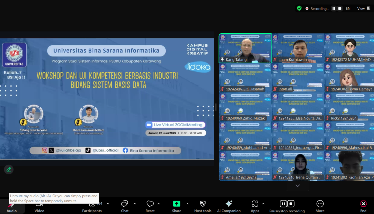Viewport: 374px width, 214px height.
Task: Click Facebook icon on shared slide
Action: pos(125,150)
